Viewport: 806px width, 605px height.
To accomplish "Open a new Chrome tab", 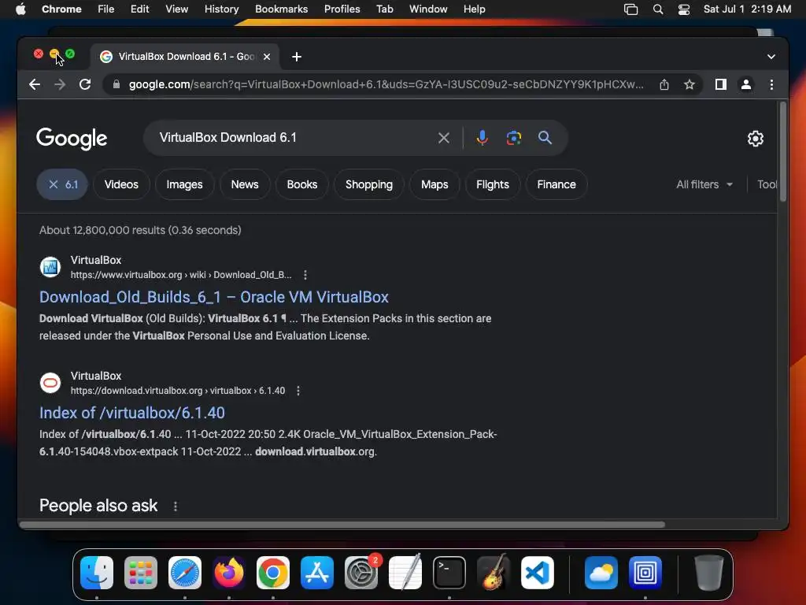I will point(297,57).
